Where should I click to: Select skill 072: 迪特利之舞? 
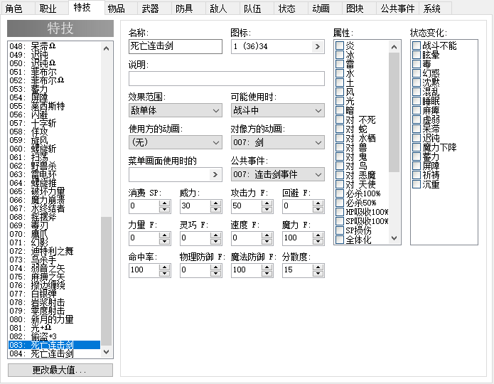click(x=54, y=251)
